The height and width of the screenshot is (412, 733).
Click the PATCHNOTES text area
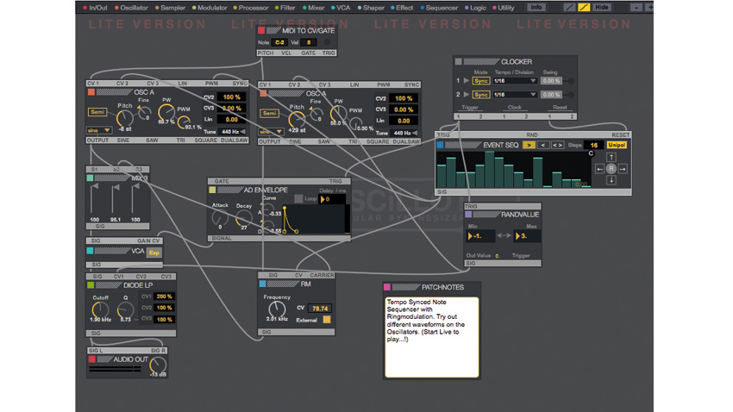coord(431,337)
